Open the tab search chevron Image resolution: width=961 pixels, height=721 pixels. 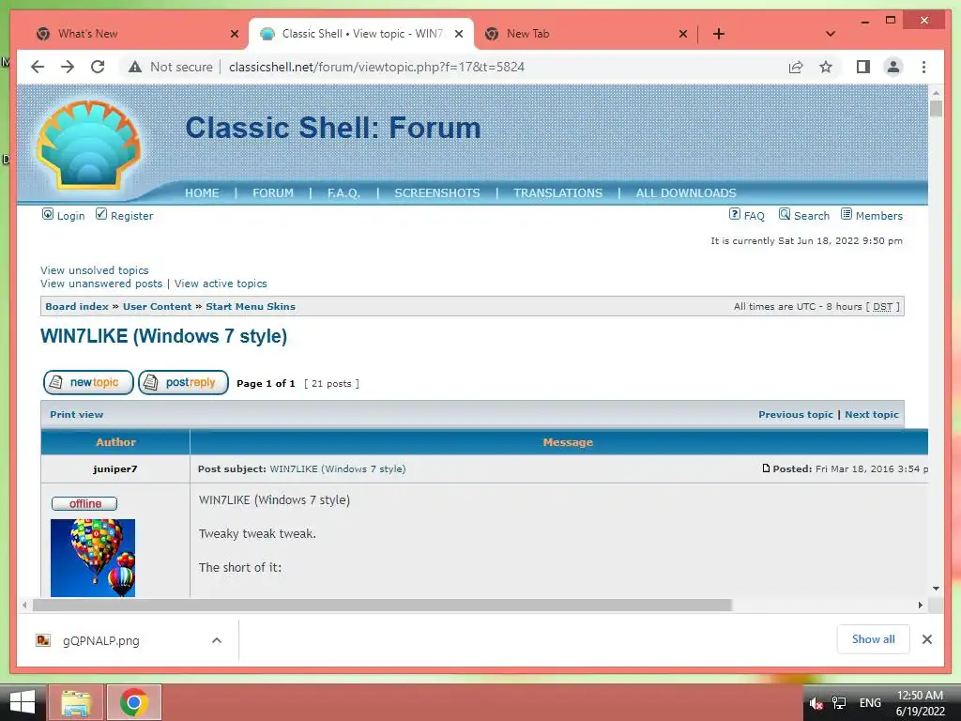click(x=831, y=34)
